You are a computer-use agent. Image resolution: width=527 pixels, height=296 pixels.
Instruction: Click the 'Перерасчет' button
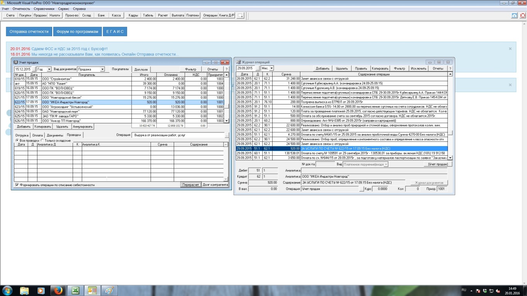tap(191, 185)
